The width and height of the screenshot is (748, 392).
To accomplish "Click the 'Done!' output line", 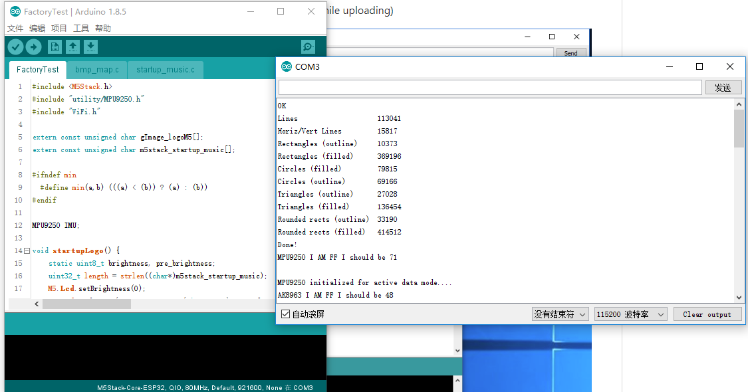I will click(287, 245).
